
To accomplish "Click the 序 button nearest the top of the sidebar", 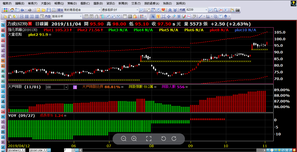I will click(x=3, y=35).
